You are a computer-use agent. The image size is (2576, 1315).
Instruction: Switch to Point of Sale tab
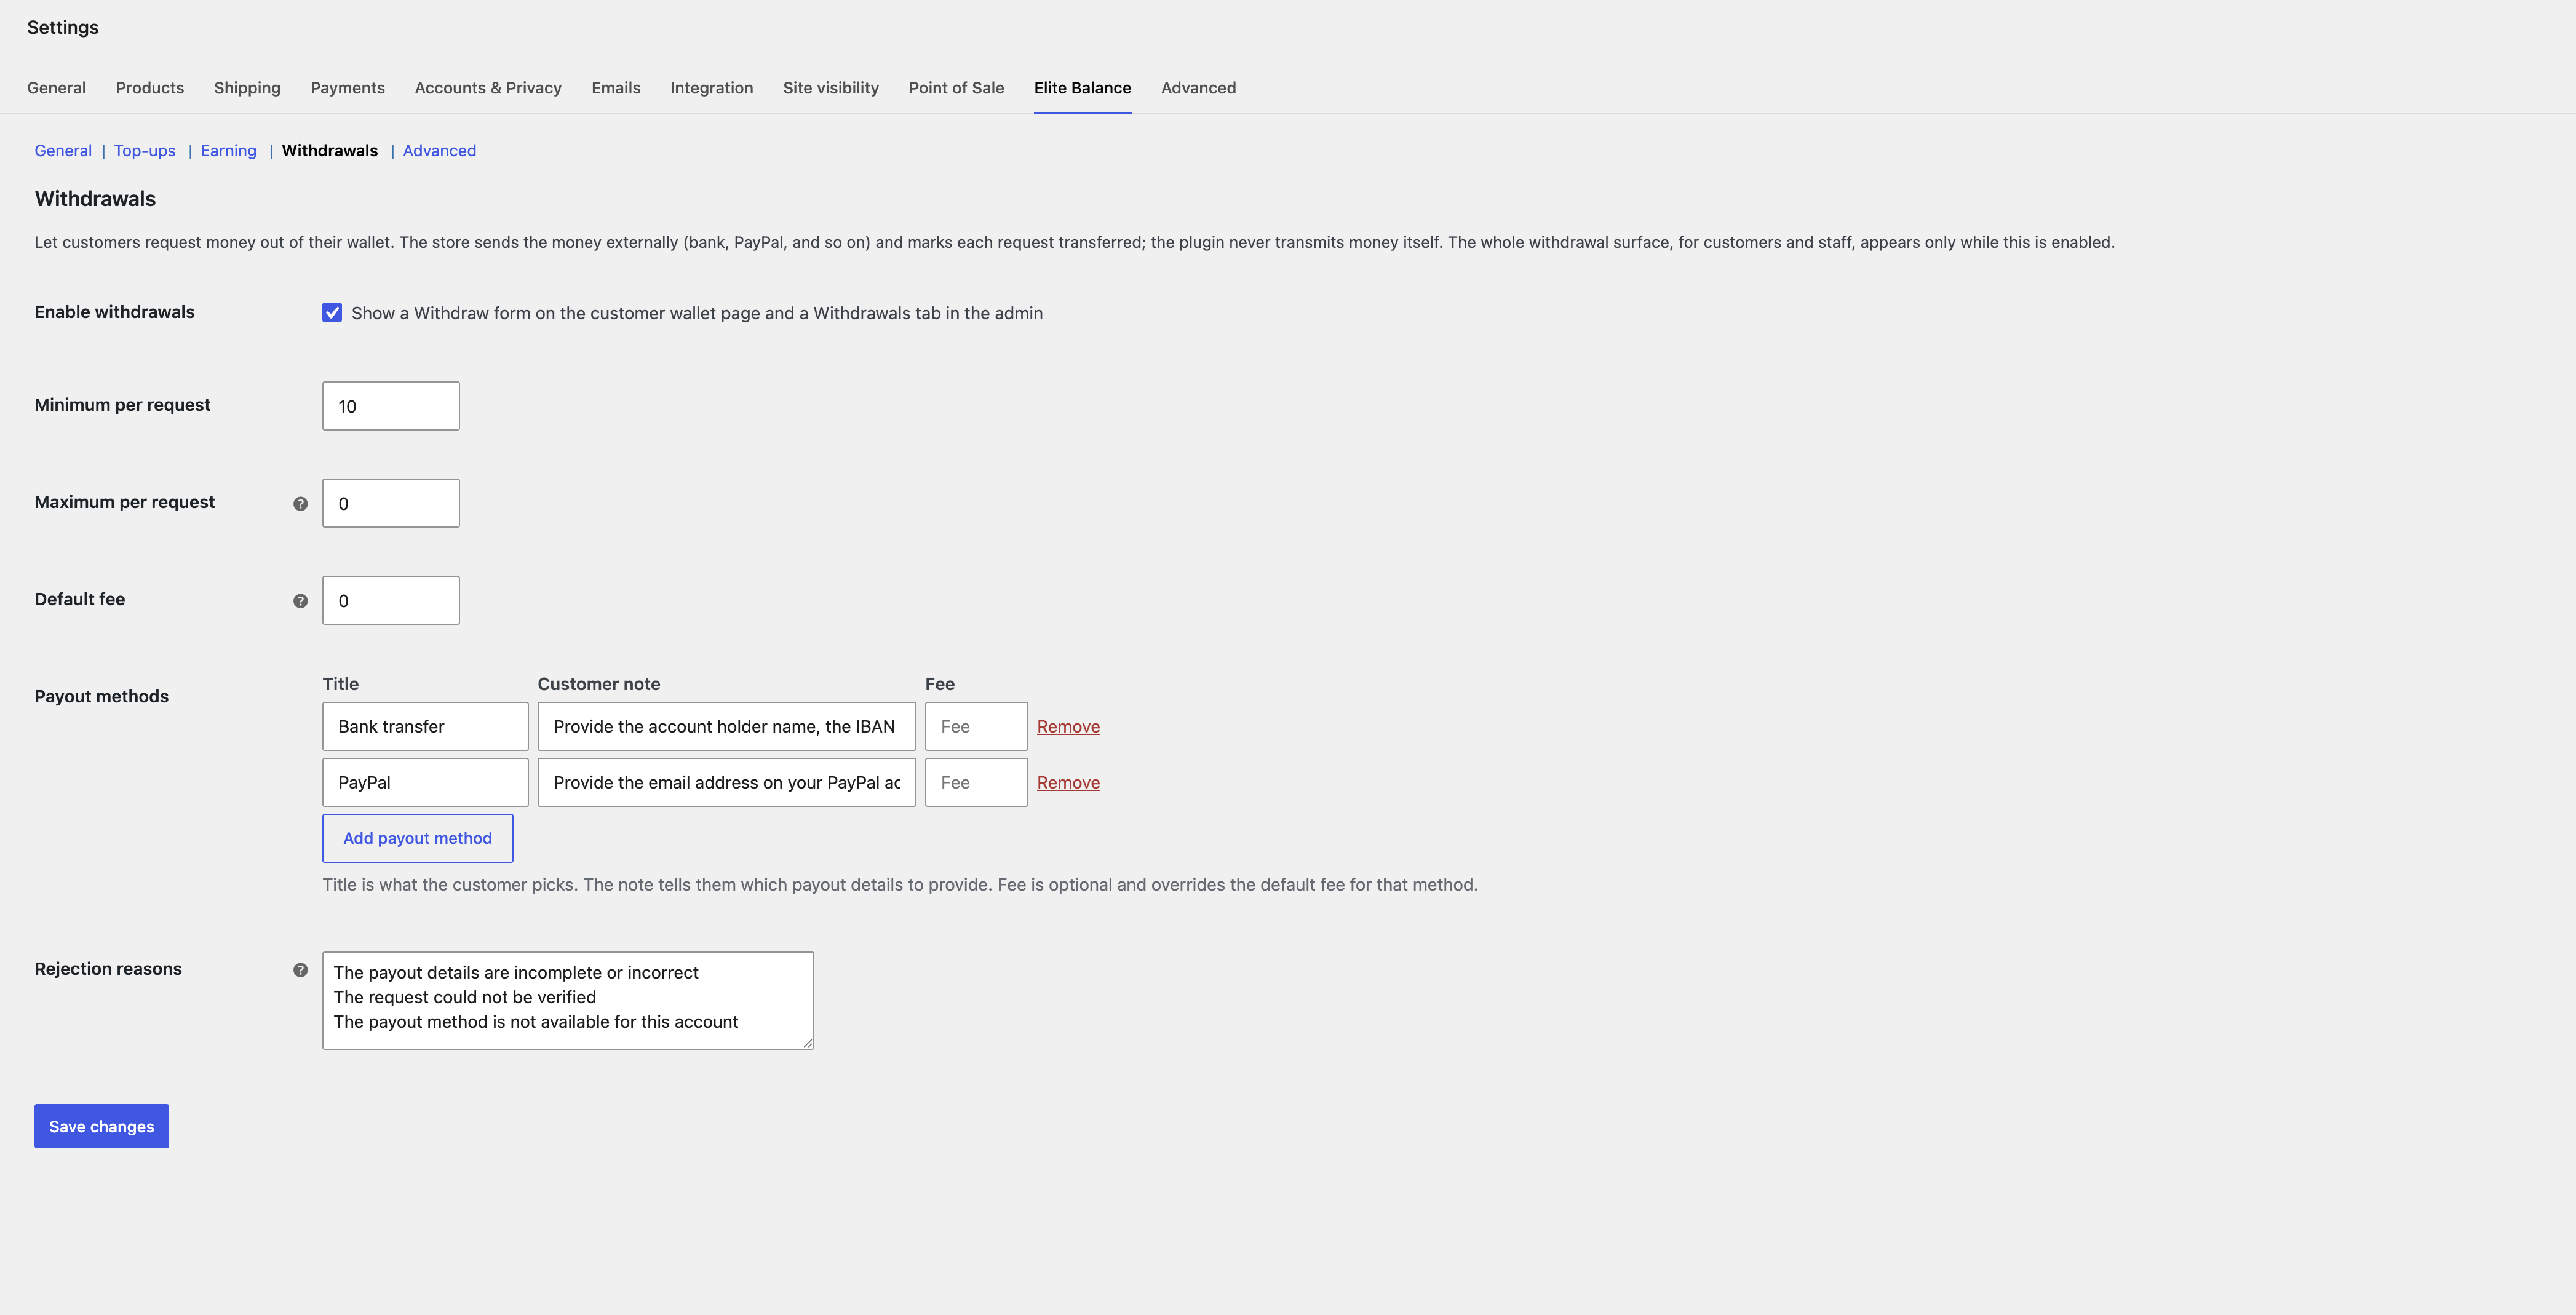956,88
